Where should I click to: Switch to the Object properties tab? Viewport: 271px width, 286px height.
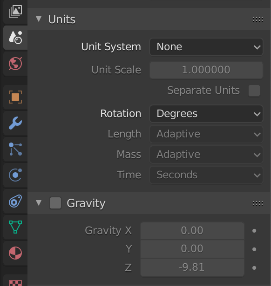(x=15, y=97)
